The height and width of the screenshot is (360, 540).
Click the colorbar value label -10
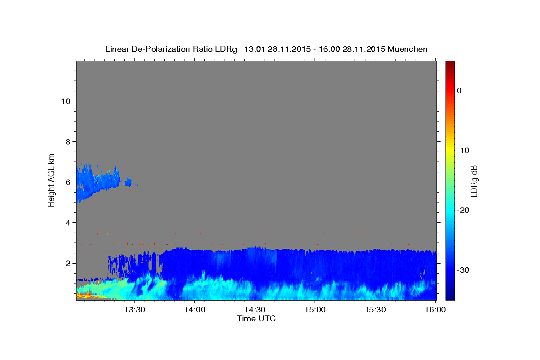coord(463,150)
